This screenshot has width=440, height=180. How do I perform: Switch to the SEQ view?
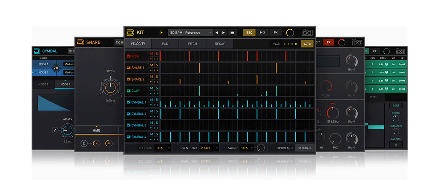(x=249, y=33)
